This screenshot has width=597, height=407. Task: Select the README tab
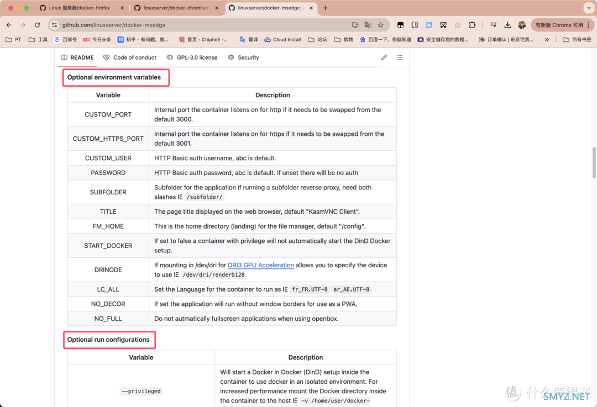(77, 57)
